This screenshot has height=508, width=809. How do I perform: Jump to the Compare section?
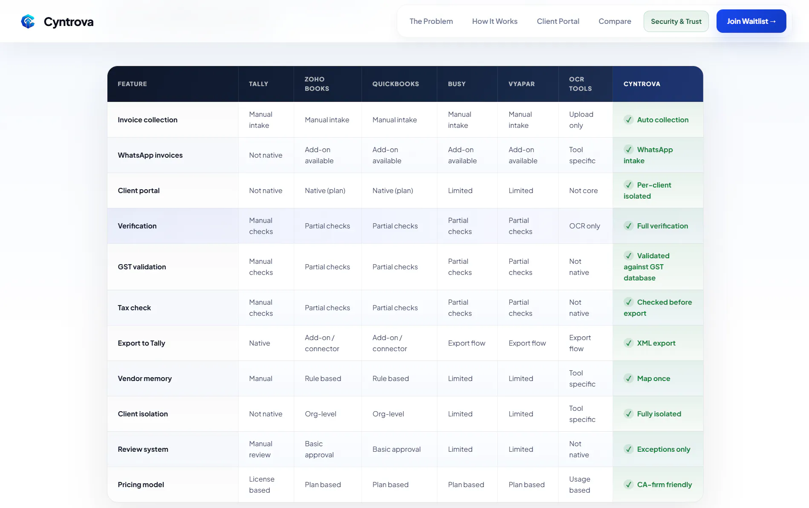click(x=615, y=21)
